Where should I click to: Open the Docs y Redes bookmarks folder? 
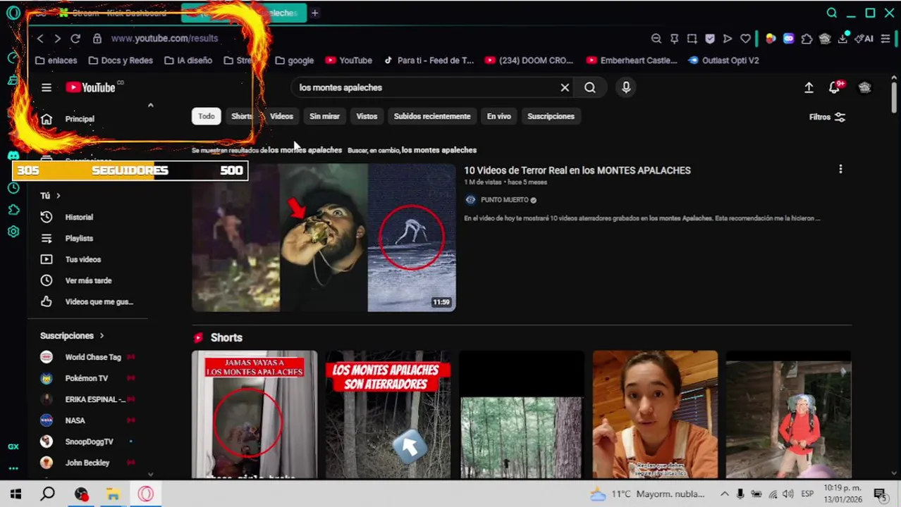(121, 61)
